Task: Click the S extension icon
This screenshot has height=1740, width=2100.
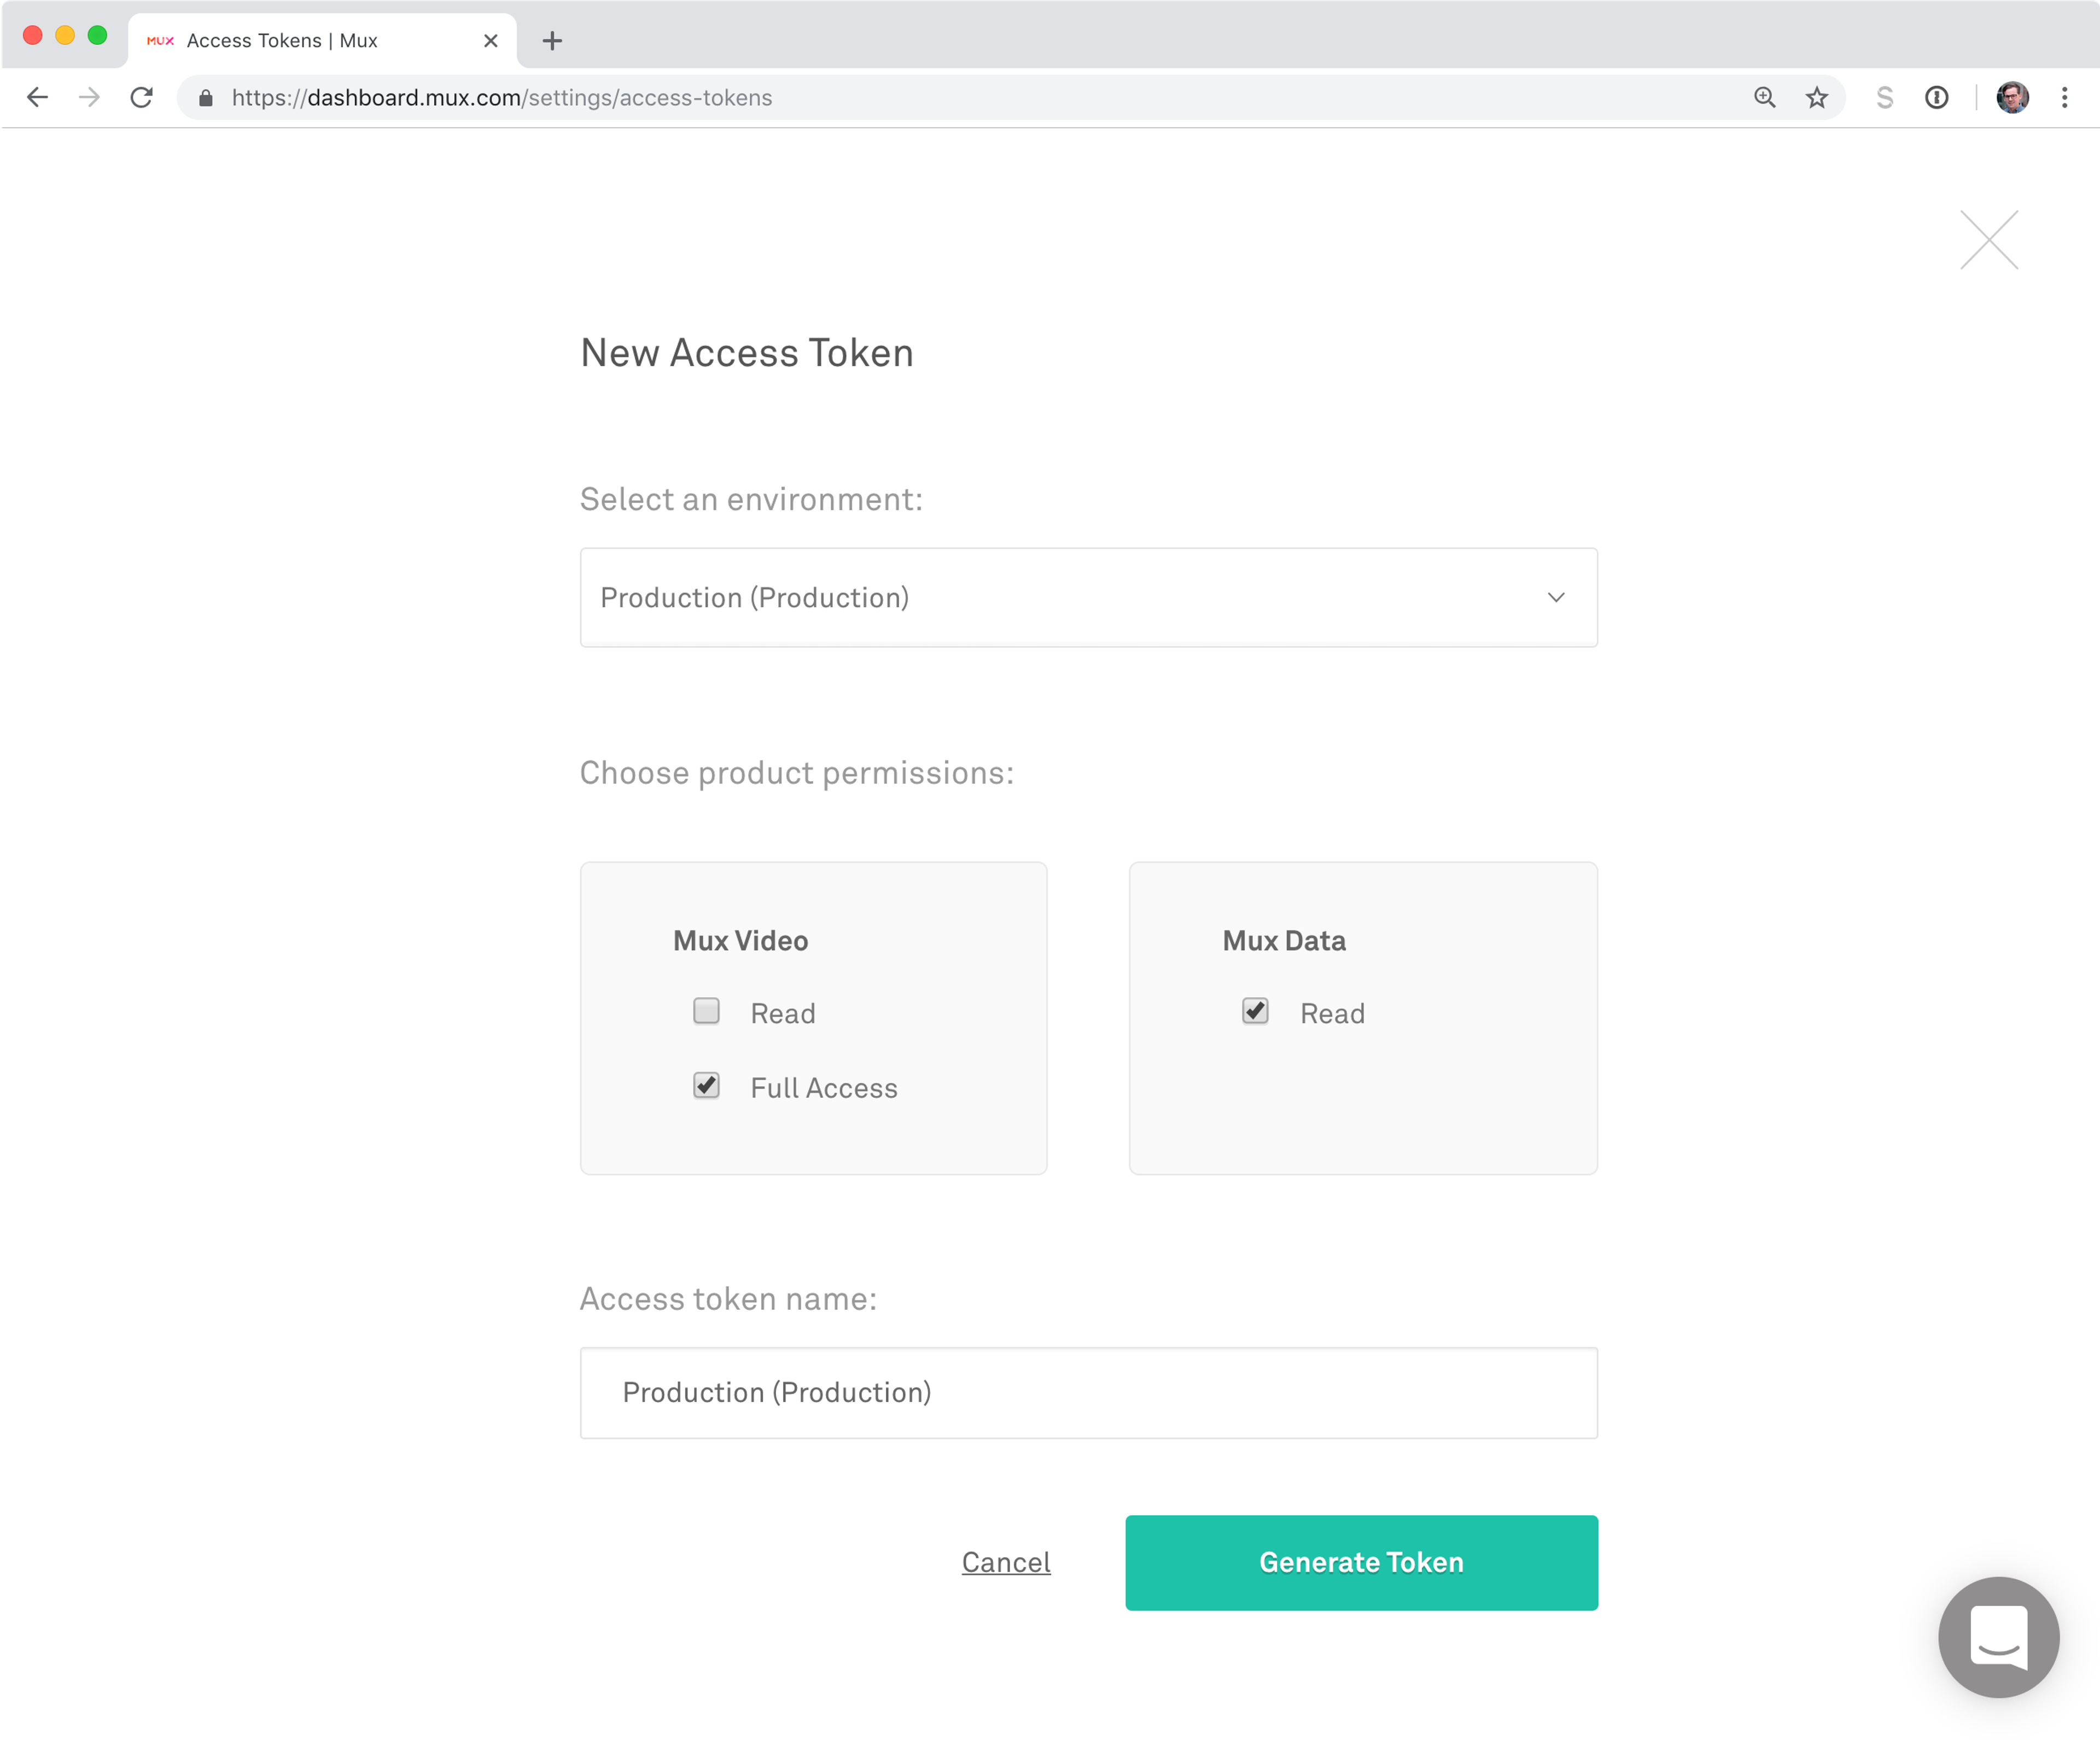Action: pos(1885,97)
